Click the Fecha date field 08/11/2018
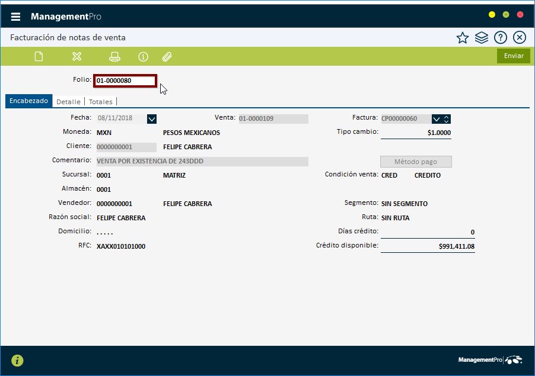 (x=122, y=118)
